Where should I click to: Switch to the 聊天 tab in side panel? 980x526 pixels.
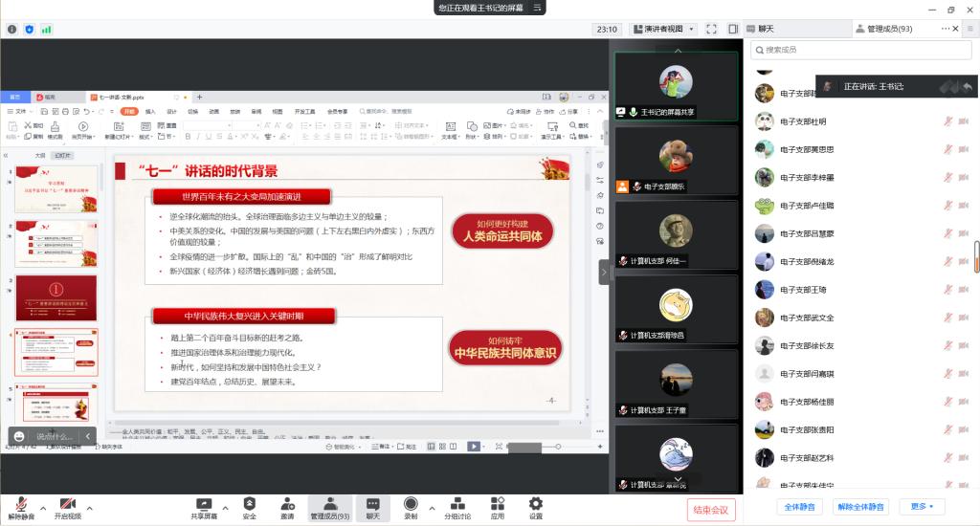click(x=766, y=29)
